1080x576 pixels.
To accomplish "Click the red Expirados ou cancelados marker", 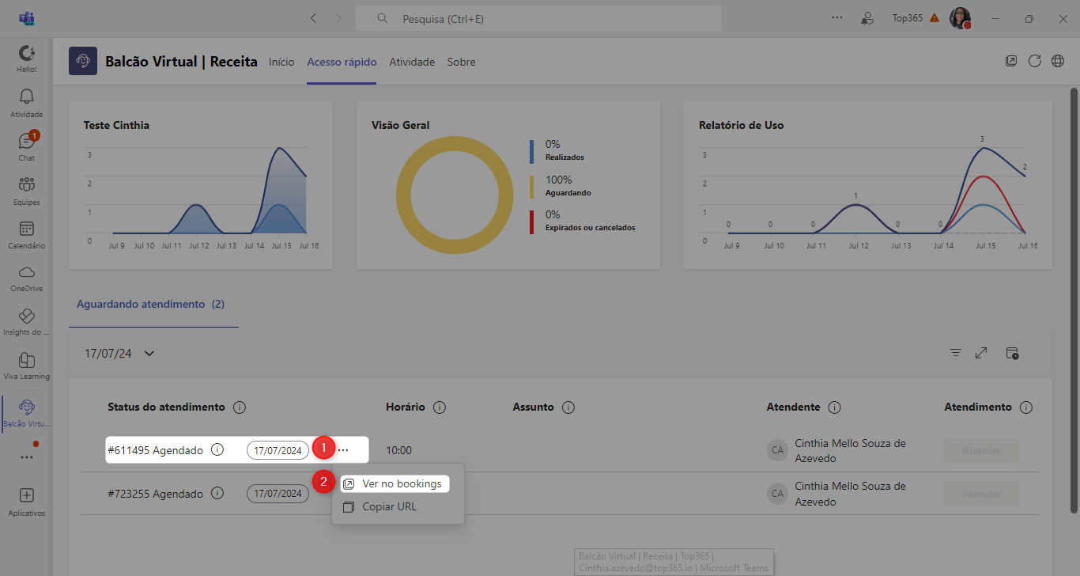I will pos(532,221).
